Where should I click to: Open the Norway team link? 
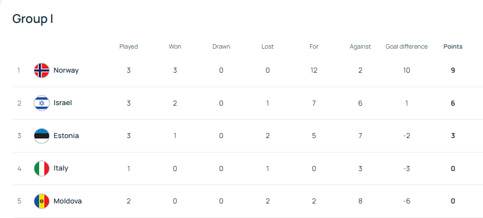point(66,70)
